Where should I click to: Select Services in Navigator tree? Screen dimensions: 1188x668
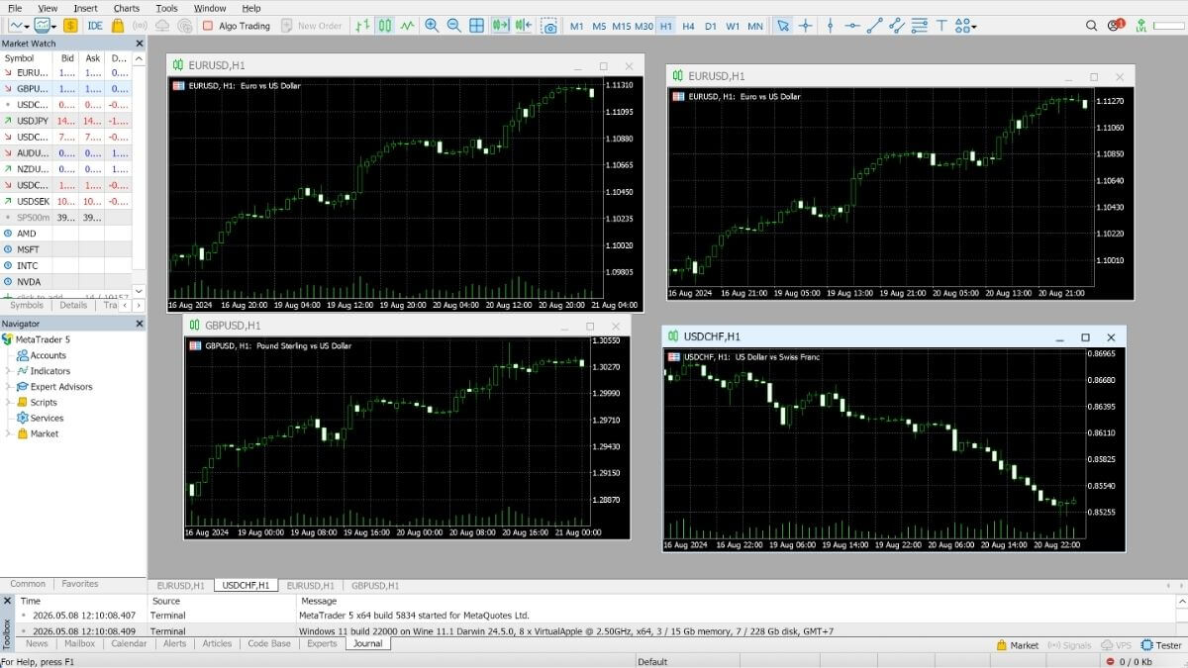click(47, 419)
